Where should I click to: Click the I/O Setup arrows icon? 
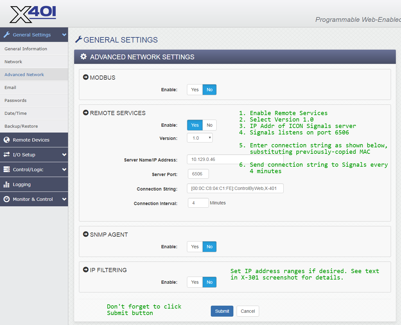tap(6, 155)
